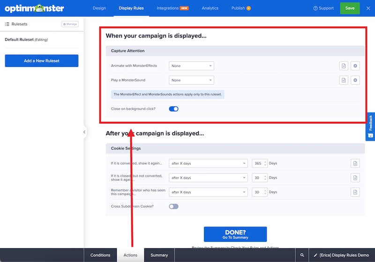Open the MonsterSound documentation icon
The image size is (375, 262).
[x=344, y=80]
